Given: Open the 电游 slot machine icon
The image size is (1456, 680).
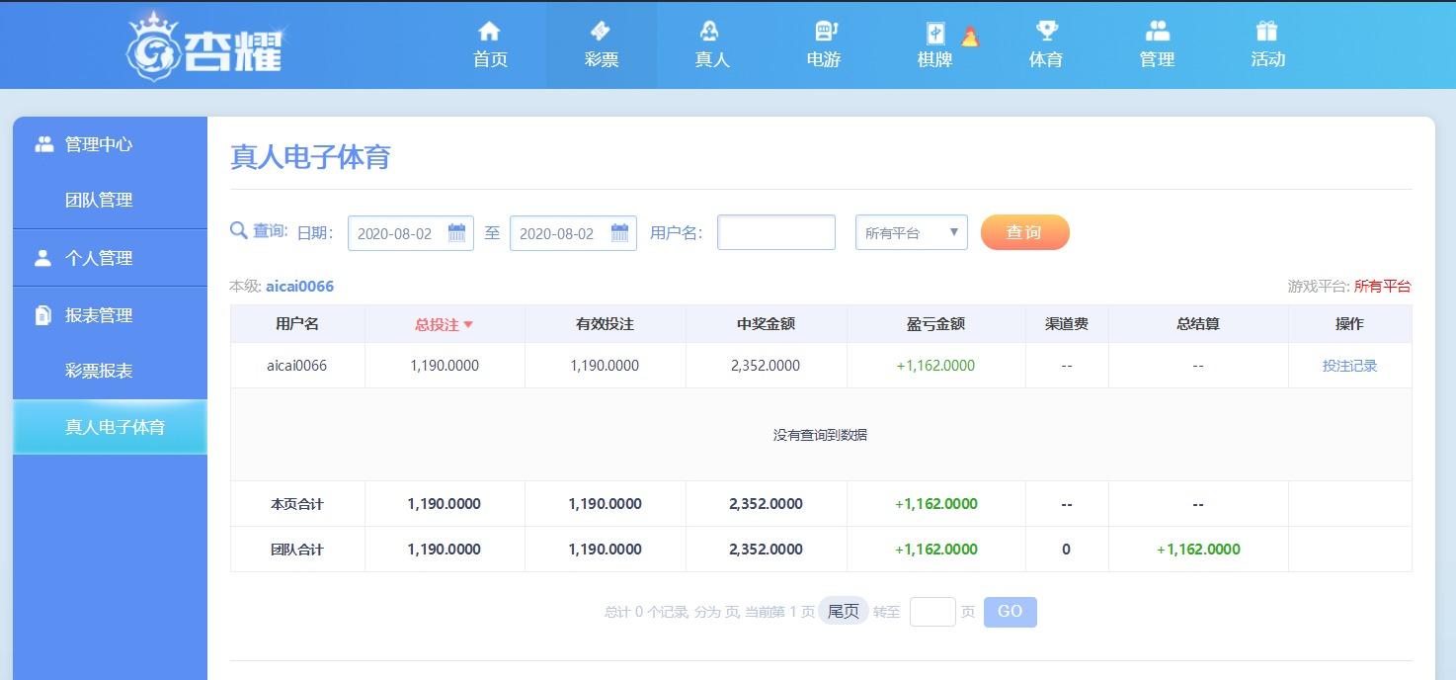Looking at the screenshot, I should (x=824, y=32).
